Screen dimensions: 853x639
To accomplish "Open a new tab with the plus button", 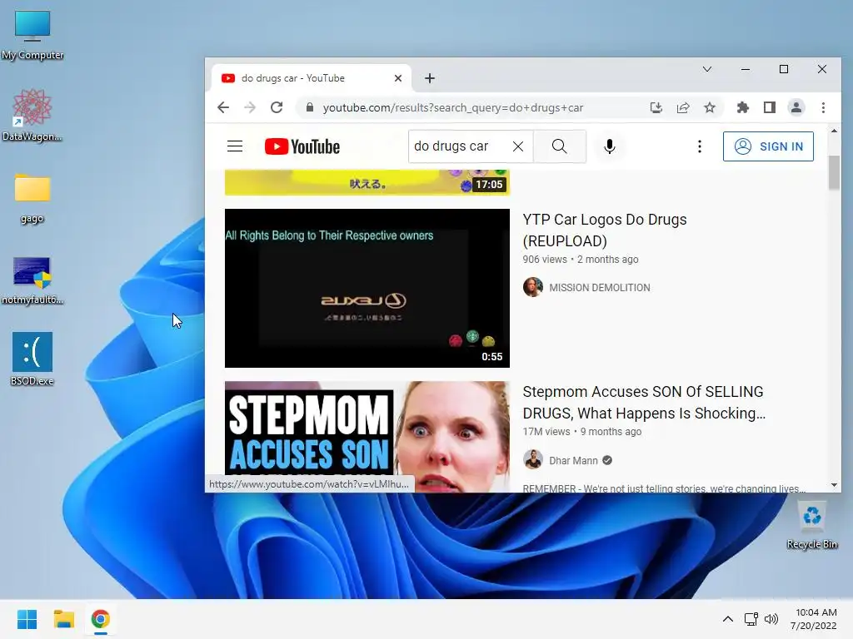I will pyautogui.click(x=430, y=78).
